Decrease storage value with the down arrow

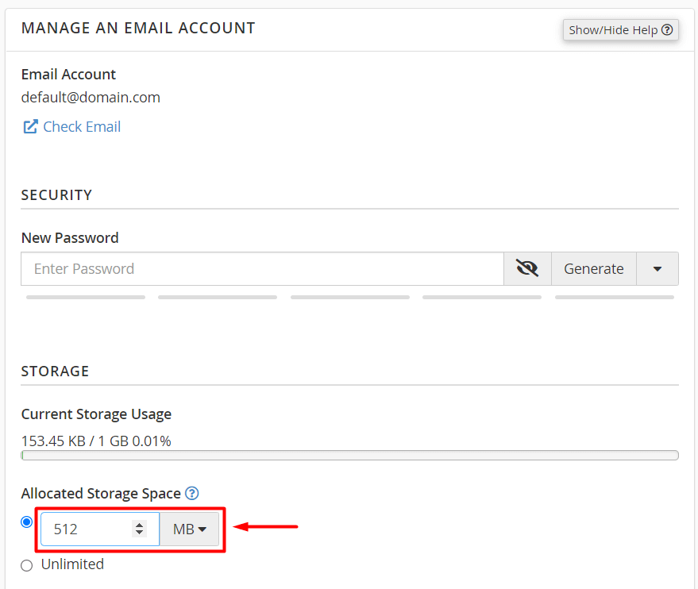click(139, 533)
